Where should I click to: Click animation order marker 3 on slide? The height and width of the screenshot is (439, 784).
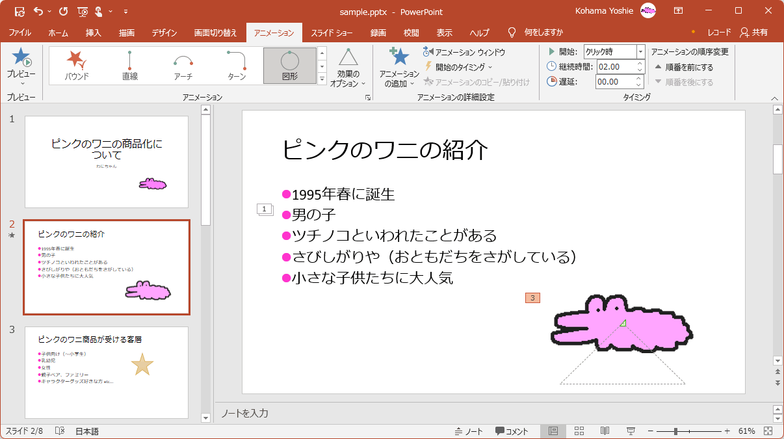pos(532,298)
